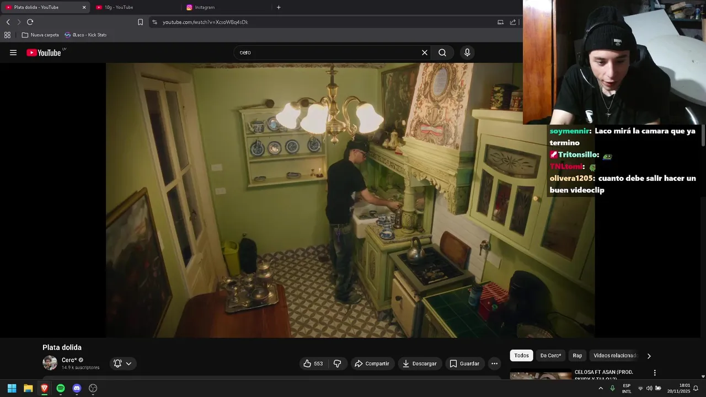The image size is (706, 397).
Task: Click olivera1205's chat message
Action: pos(623,184)
